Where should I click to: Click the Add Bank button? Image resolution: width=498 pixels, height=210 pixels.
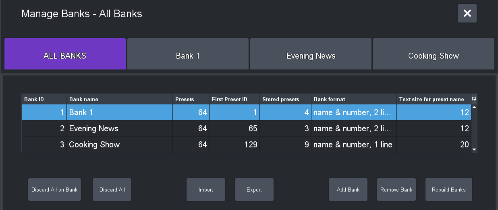348,190
